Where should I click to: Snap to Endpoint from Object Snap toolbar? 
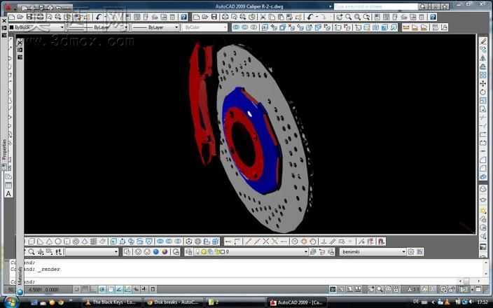click(248, 241)
